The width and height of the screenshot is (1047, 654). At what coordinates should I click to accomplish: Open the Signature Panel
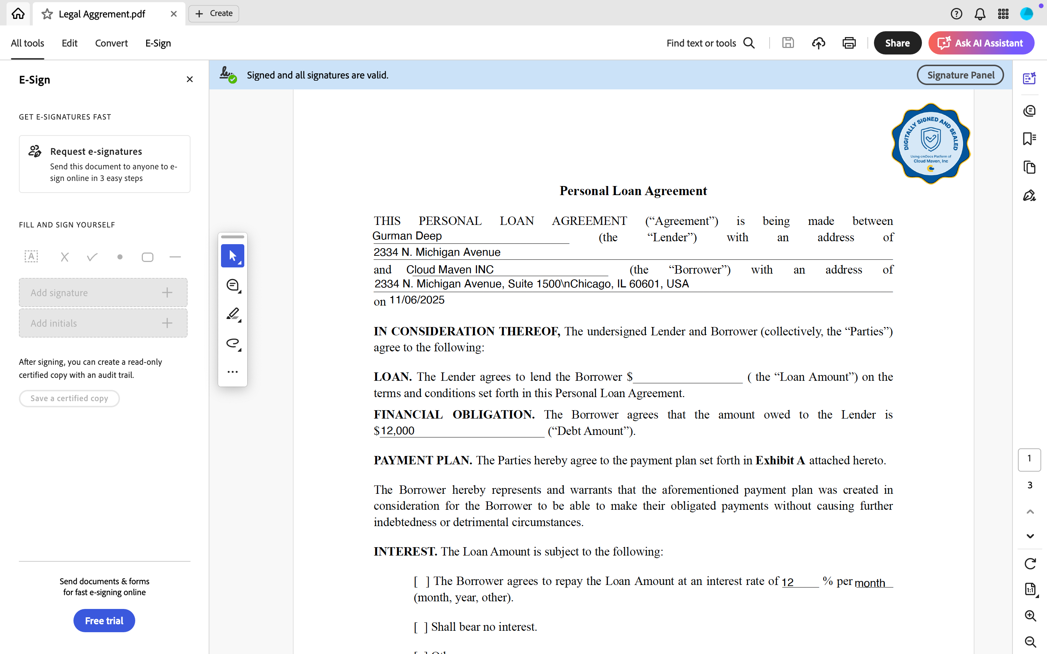[x=960, y=75]
